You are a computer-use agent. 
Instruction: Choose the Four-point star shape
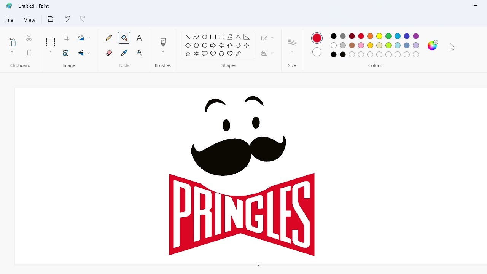point(247,45)
